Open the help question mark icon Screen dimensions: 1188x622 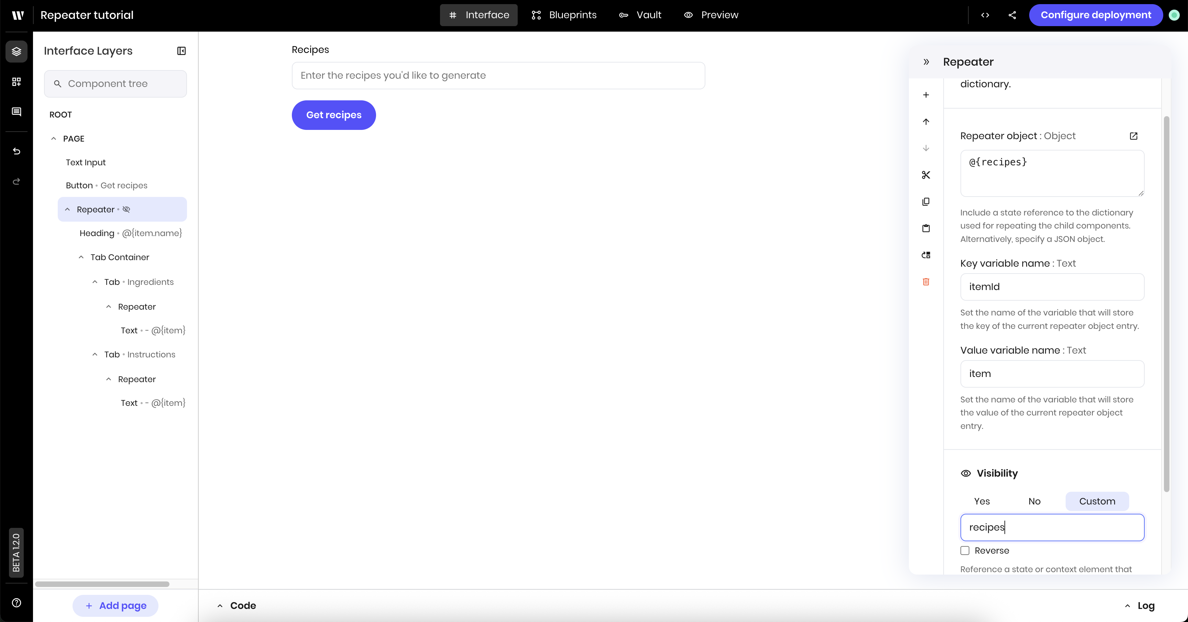pyautogui.click(x=16, y=603)
